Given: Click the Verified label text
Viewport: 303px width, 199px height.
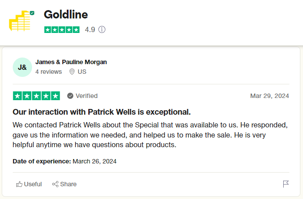Looking at the screenshot, I should [x=87, y=96].
